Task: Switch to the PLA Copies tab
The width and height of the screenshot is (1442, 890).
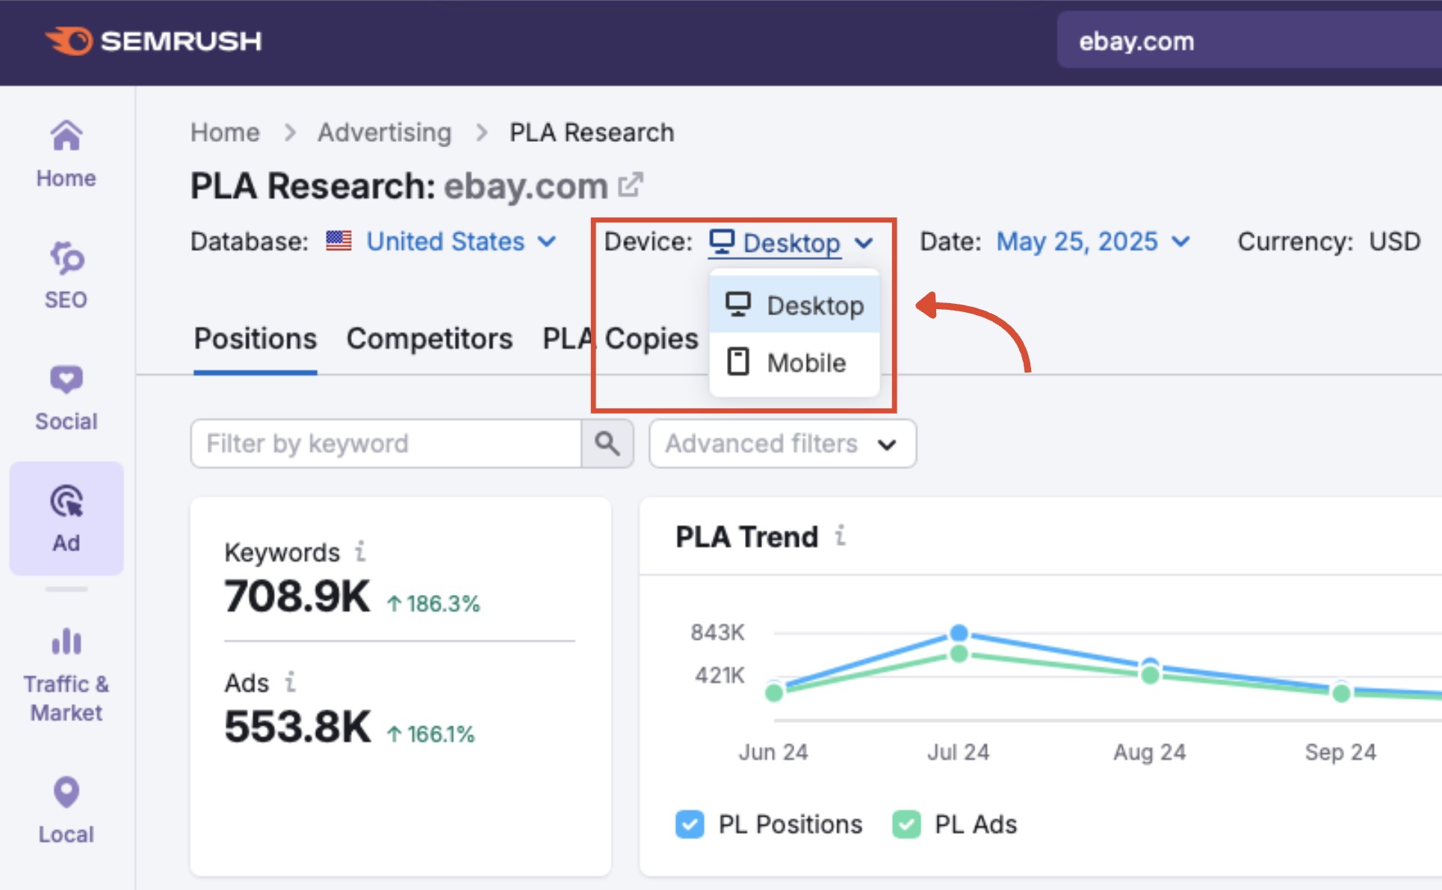Action: tap(619, 339)
